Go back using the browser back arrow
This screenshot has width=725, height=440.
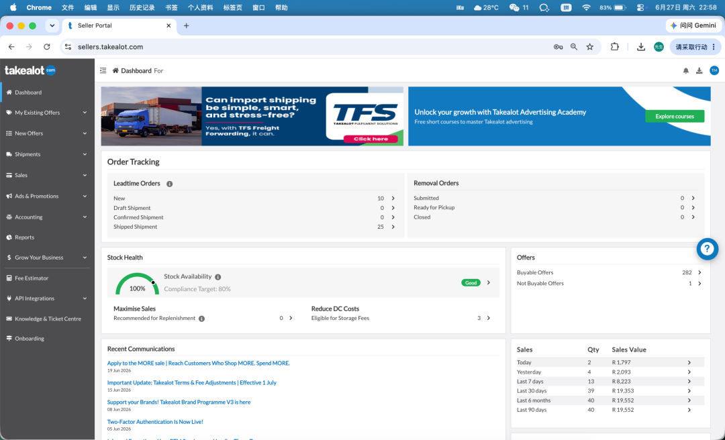click(x=11, y=47)
